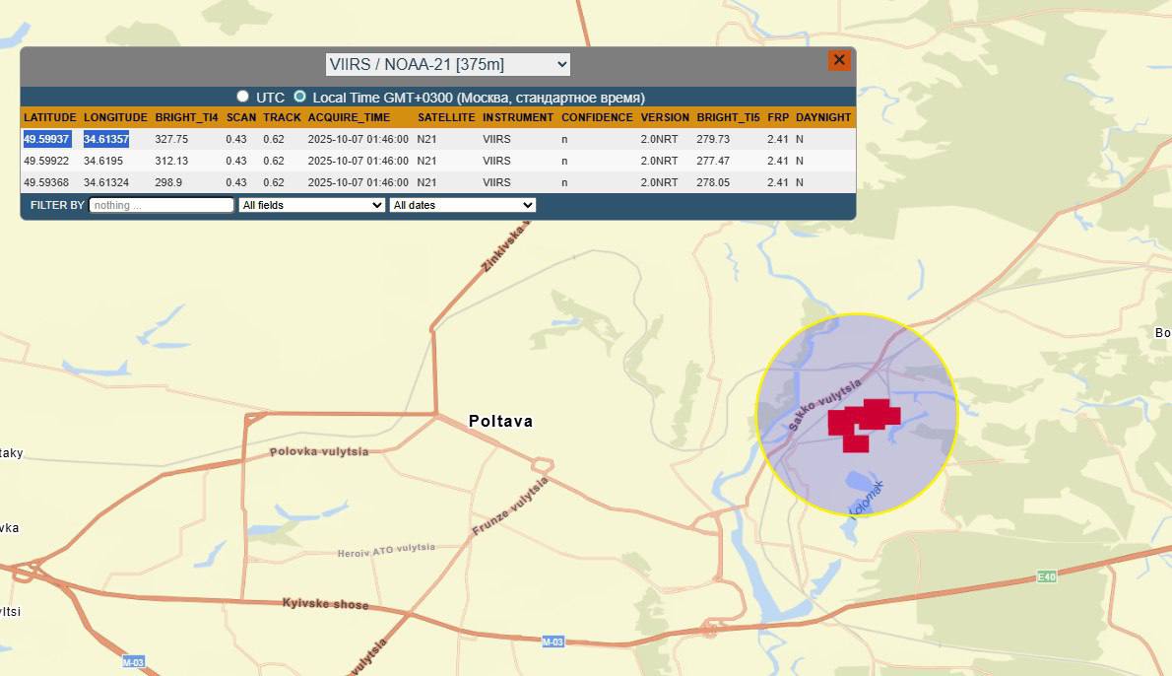Open the VIIRS / NOAA-21 satellite dropdown
This screenshot has height=676, width=1172.
pos(448,64)
